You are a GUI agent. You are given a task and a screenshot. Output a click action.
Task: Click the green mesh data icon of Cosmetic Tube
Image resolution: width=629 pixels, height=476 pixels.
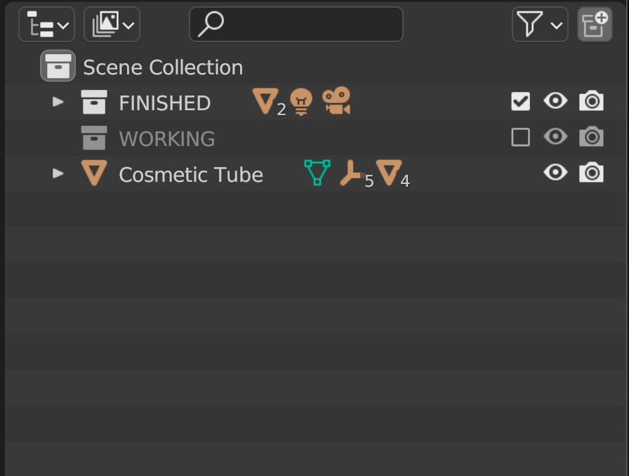317,173
